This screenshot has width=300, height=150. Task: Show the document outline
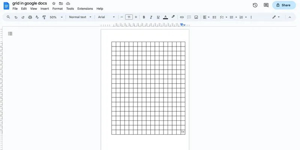[x=10, y=34]
